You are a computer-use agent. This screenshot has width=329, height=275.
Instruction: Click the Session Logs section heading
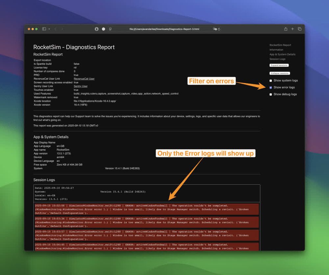point(44,180)
